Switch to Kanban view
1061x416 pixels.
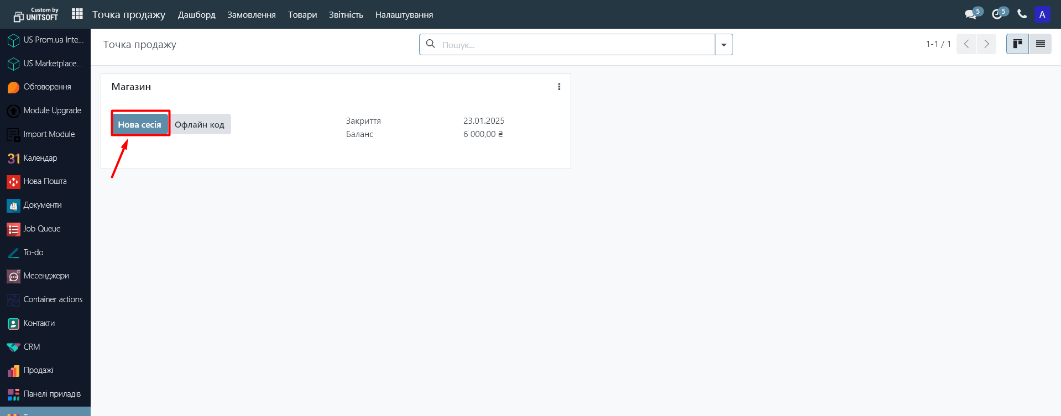[1017, 44]
